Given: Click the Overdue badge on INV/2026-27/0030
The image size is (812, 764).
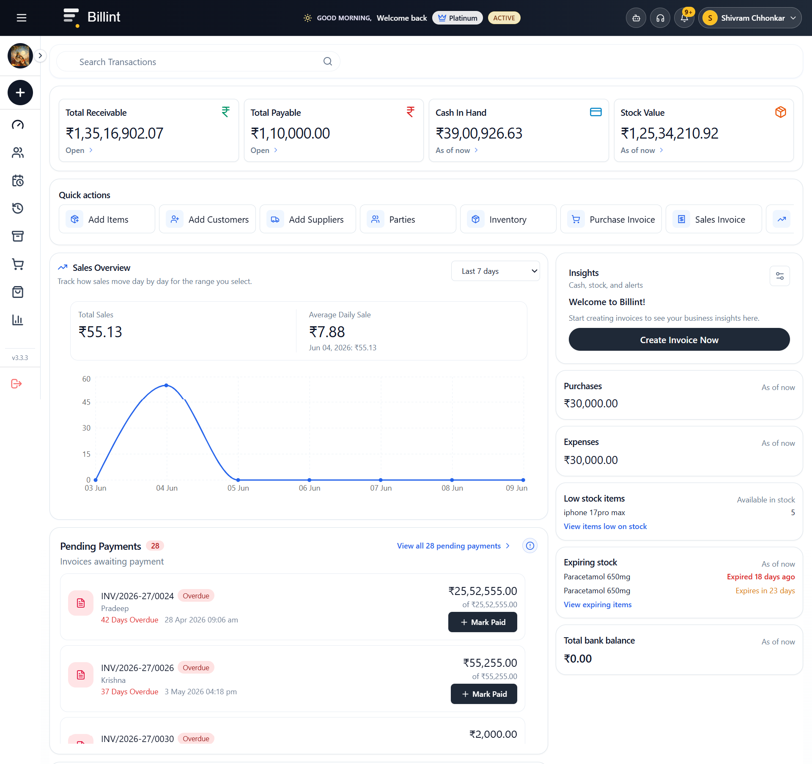Looking at the screenshot, I should [x=196, y=739].
